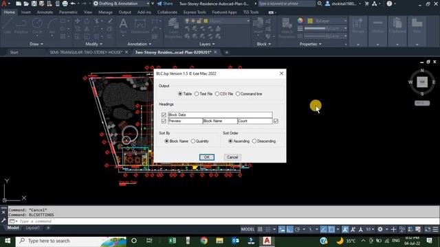Click the yellow layer color swatch in Layers panel

[206, 21]
